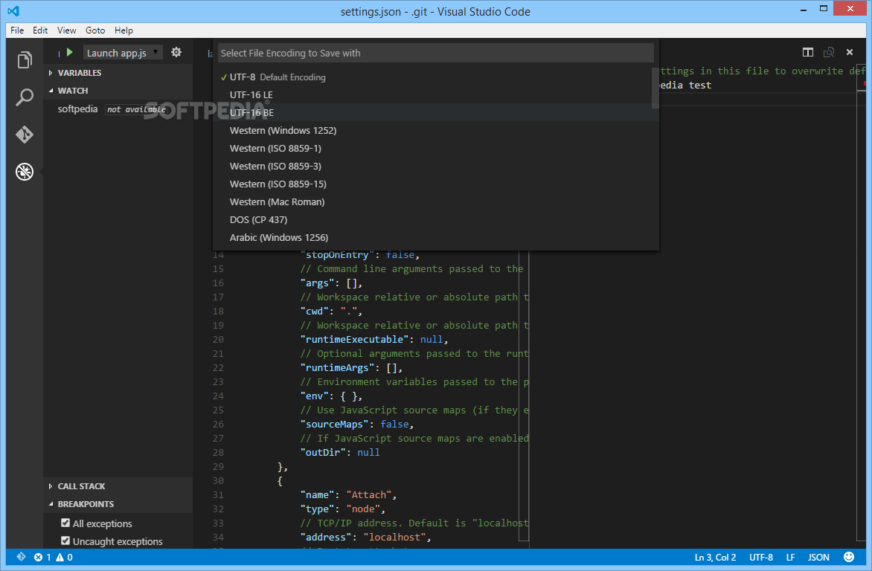The height and width of the screenshot is (571, 872).
Task: Open the Goto menu
Action: pos(95,30)
